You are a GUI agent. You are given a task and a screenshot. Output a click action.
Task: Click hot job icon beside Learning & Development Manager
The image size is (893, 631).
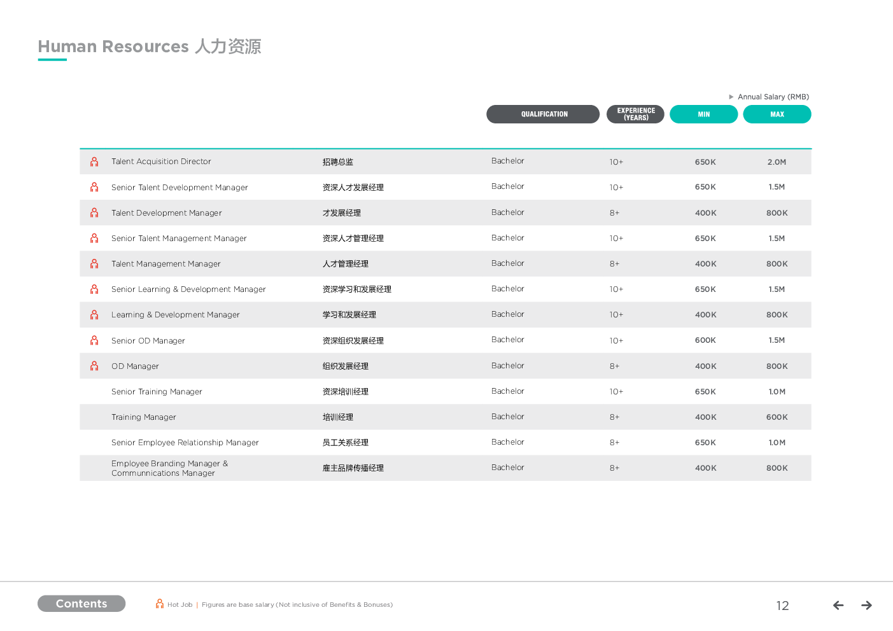coord(94,314)
